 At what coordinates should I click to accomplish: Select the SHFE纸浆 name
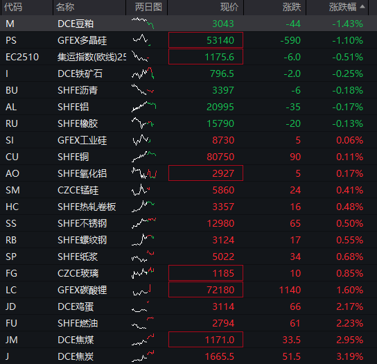[x=78, y=257]
